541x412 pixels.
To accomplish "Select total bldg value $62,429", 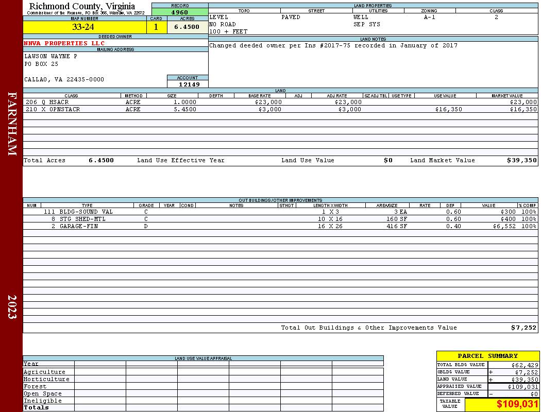I will pos(525,365).
